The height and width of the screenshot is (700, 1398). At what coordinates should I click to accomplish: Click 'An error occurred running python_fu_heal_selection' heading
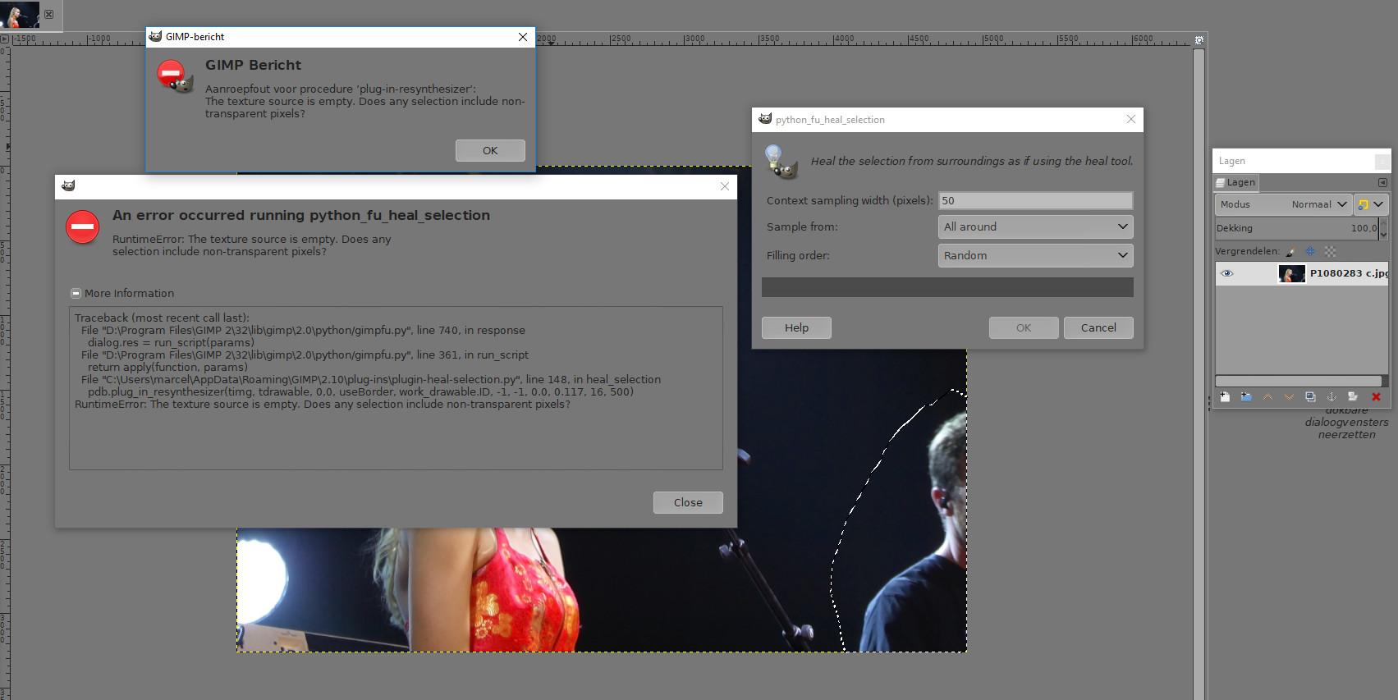tap(301, 215)
